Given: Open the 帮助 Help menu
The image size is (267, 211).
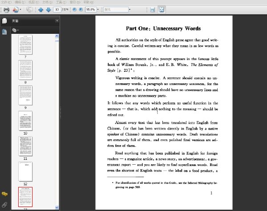Looking at the screenshot, I should (89, 2).
